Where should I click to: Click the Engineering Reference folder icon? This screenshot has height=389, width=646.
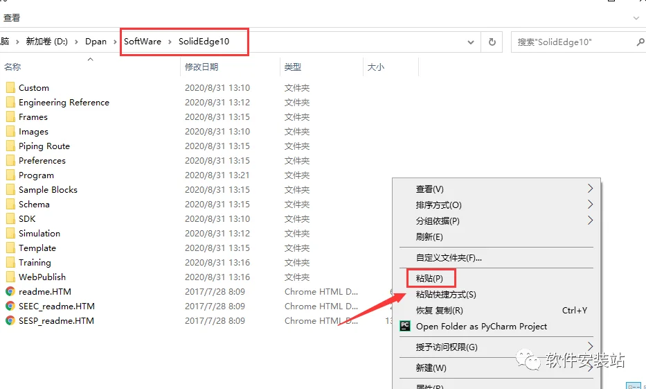tap(10, 103)
